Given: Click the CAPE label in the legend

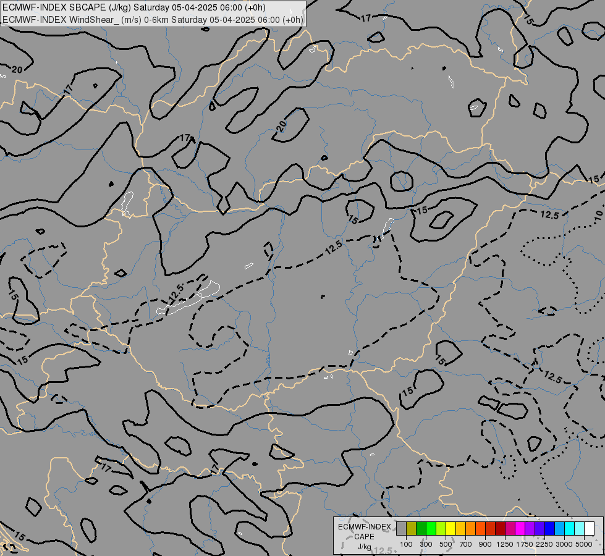Looking at the screenshot, I should point(364,537).
